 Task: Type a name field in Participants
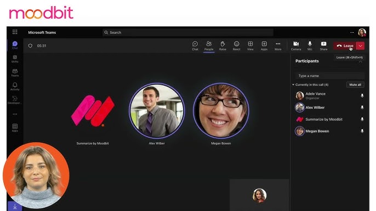tap(330, 76)
